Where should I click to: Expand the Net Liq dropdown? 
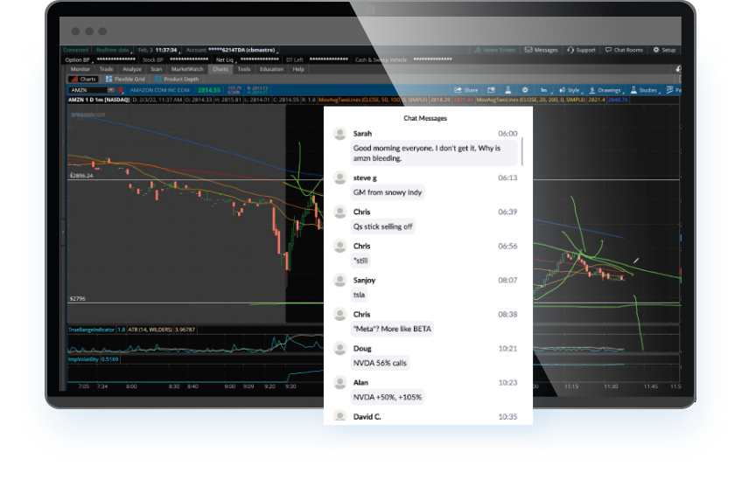[x=226, y=59]
